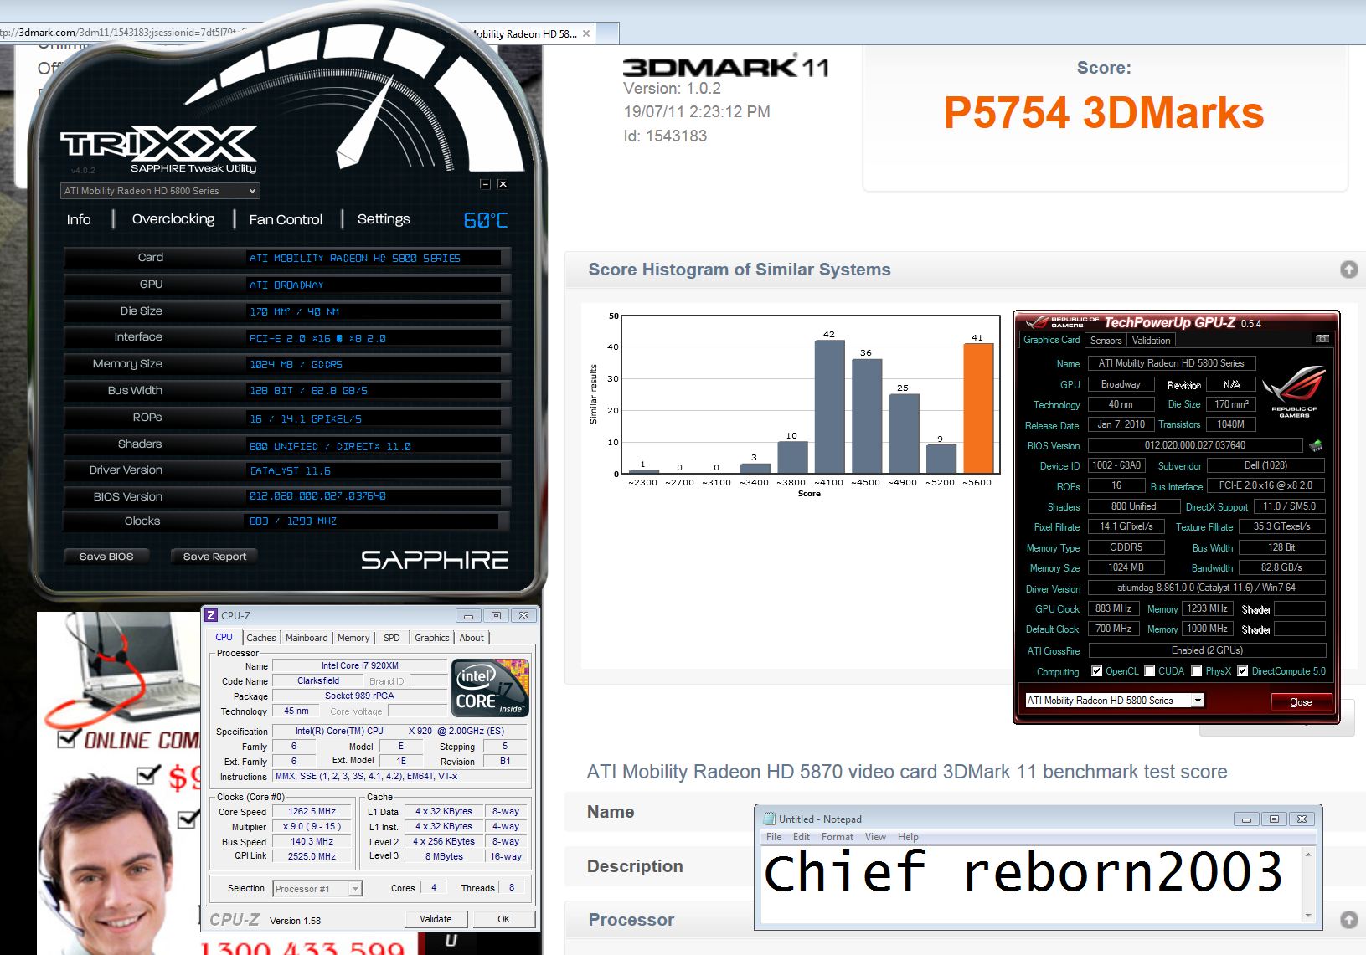
Task: Click the Save Report button in TRIXX
Action: pyautogui.click(x=214, y=557)
